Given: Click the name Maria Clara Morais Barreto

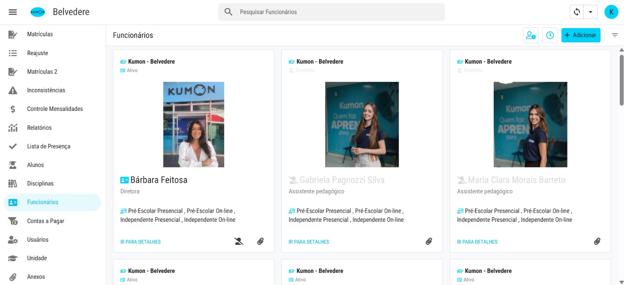Looking at the screenshot, I should (517, 180).
